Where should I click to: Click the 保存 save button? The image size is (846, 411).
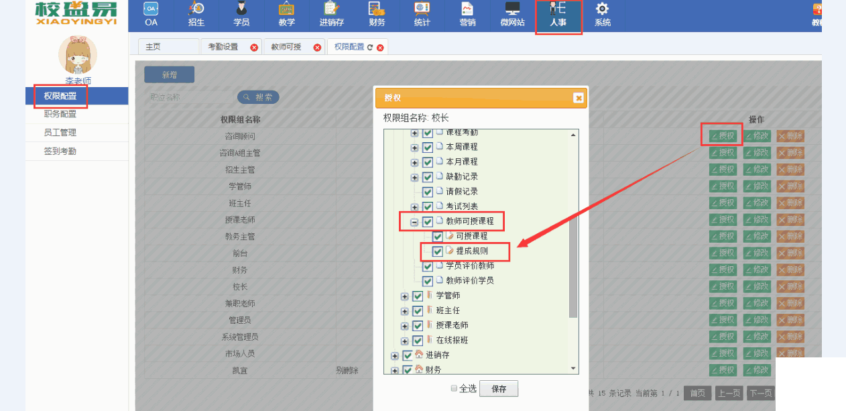click(x=499, y=389)
